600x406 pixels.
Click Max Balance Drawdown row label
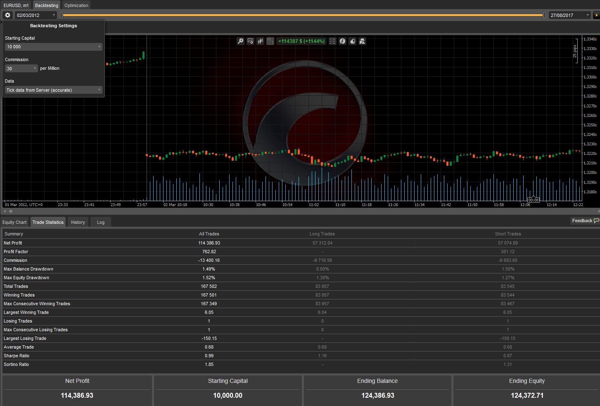28,269
